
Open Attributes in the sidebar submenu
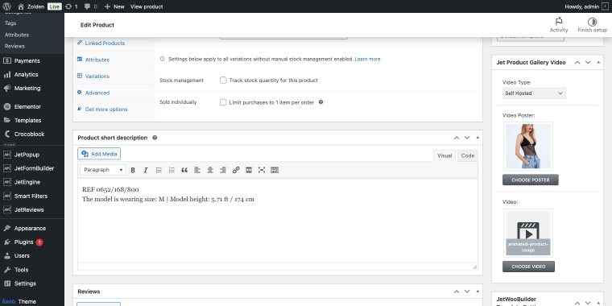click(x=17, y=35)
